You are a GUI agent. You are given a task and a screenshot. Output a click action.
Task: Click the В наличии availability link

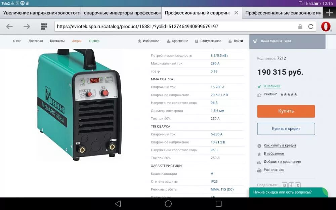point(272,86)
